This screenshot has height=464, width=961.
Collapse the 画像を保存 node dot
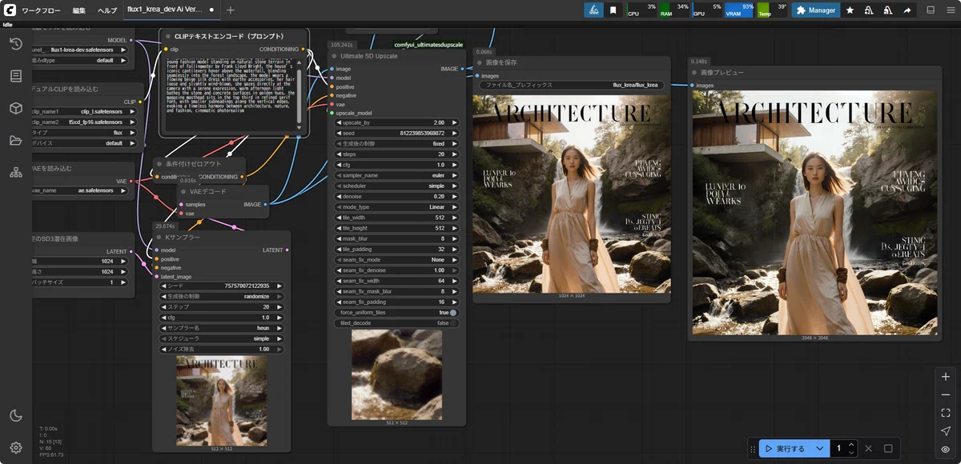pos(479,62)
